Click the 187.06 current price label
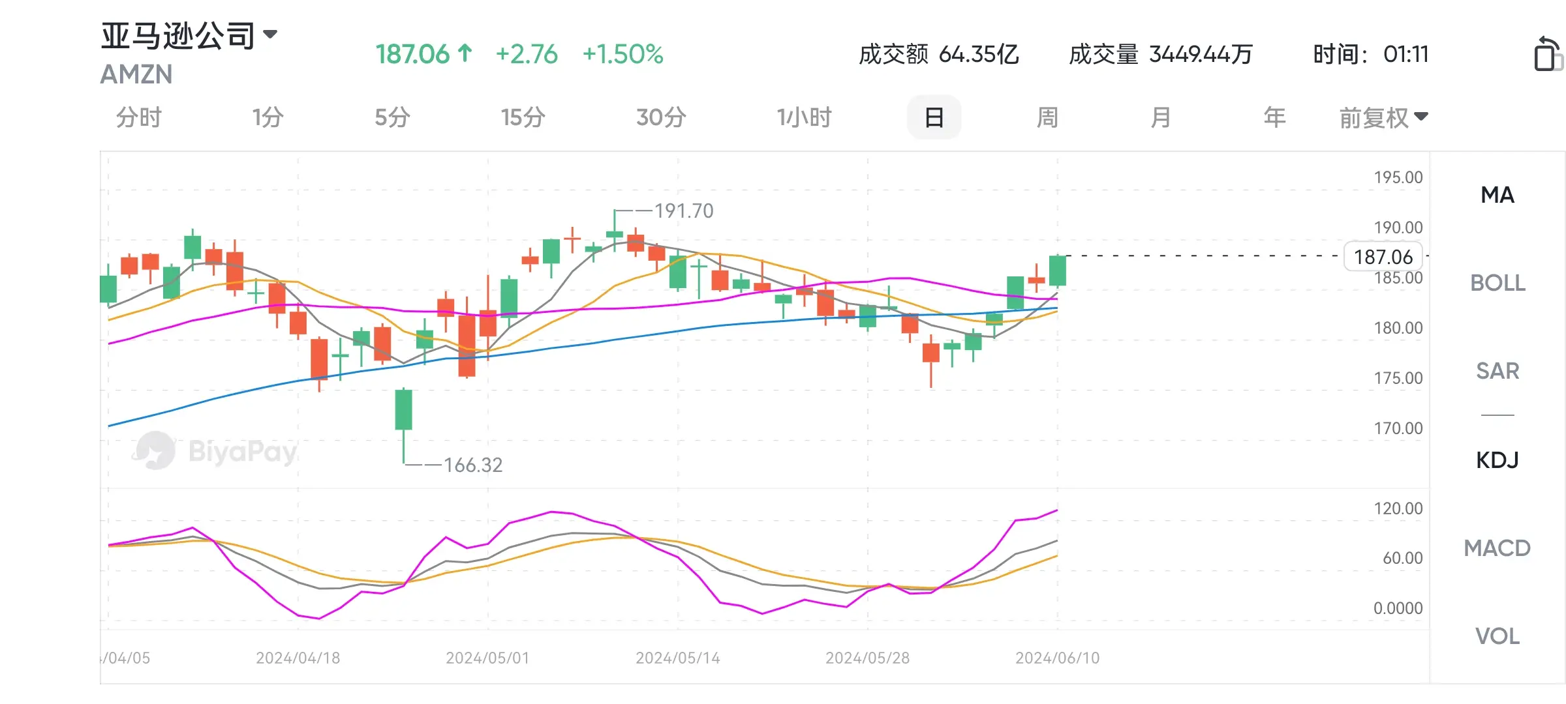The height and width of the screenshot is (704, 1566). (x=1383, y=257)
